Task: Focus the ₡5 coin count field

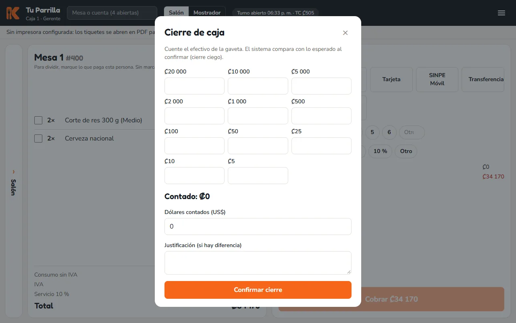Action: coord(258,176)
